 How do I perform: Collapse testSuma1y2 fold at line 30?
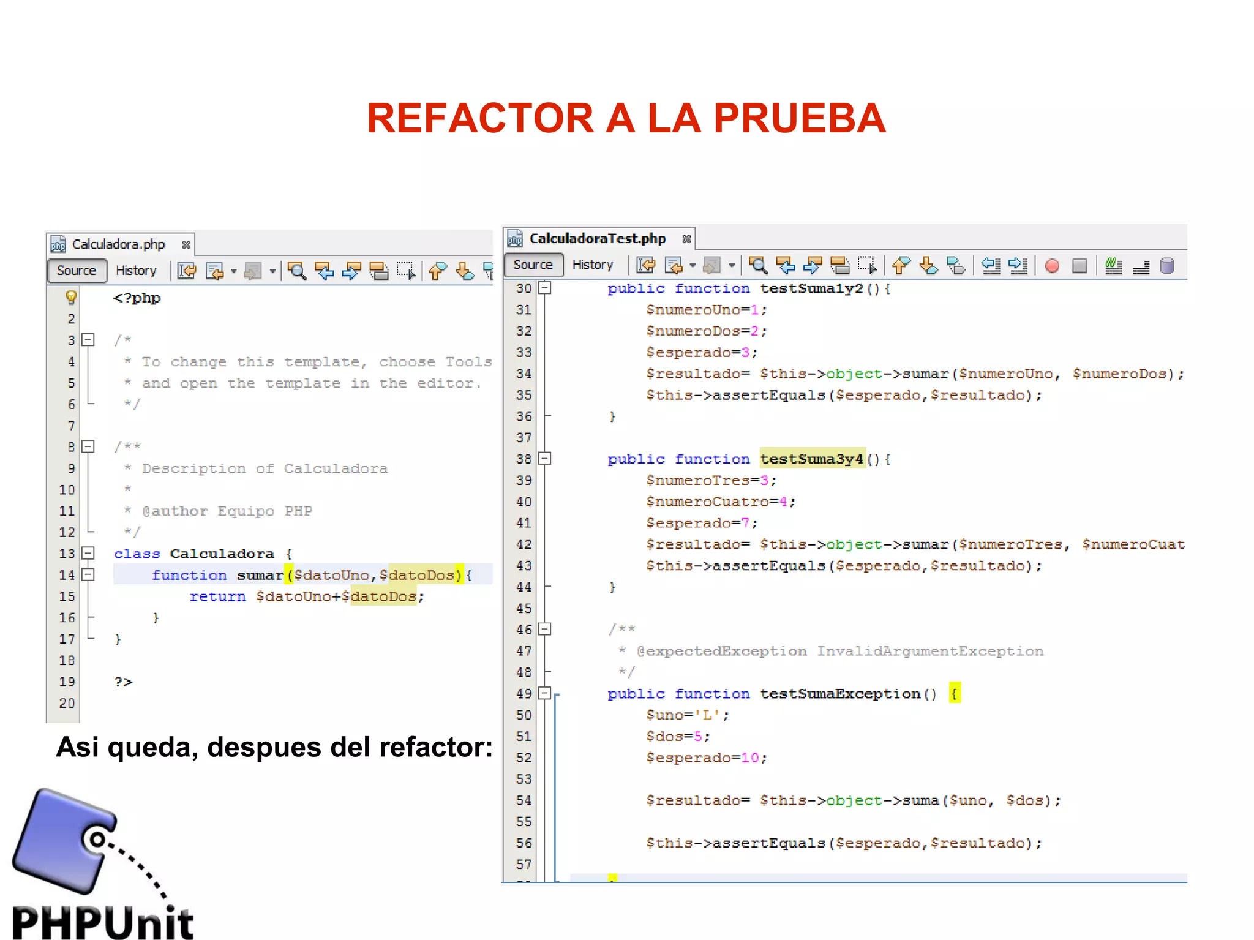pos(545,287)
